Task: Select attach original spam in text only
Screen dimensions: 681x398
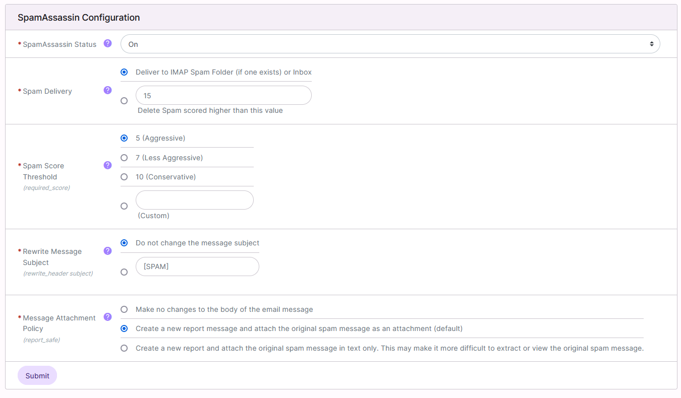Action: (x=124, y=348)
